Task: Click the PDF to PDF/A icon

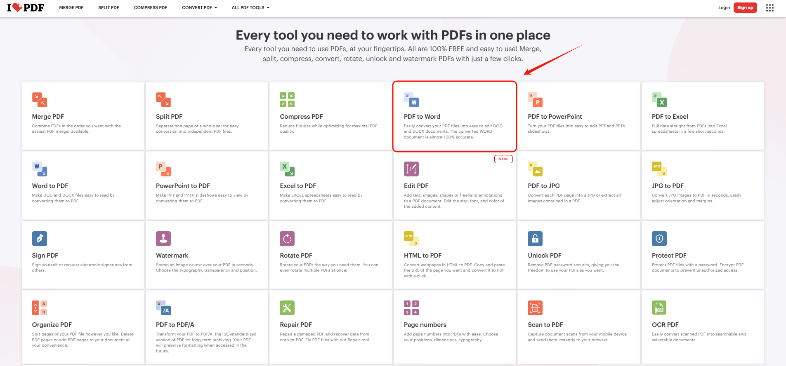Action: point(163,308)
